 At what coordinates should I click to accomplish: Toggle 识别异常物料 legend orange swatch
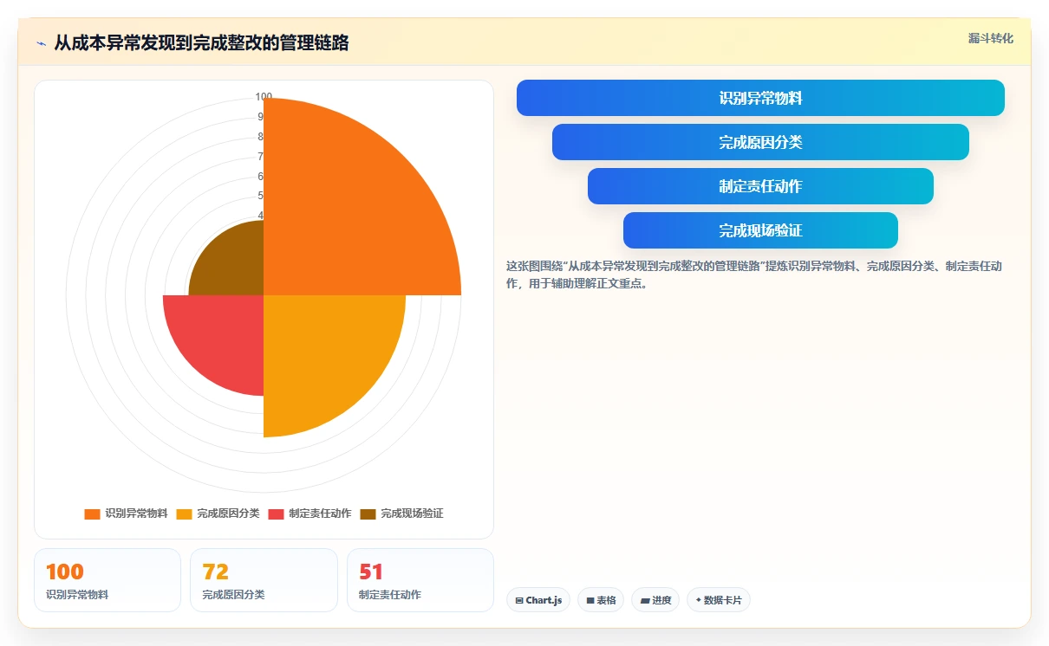click(x=92, y=514)
